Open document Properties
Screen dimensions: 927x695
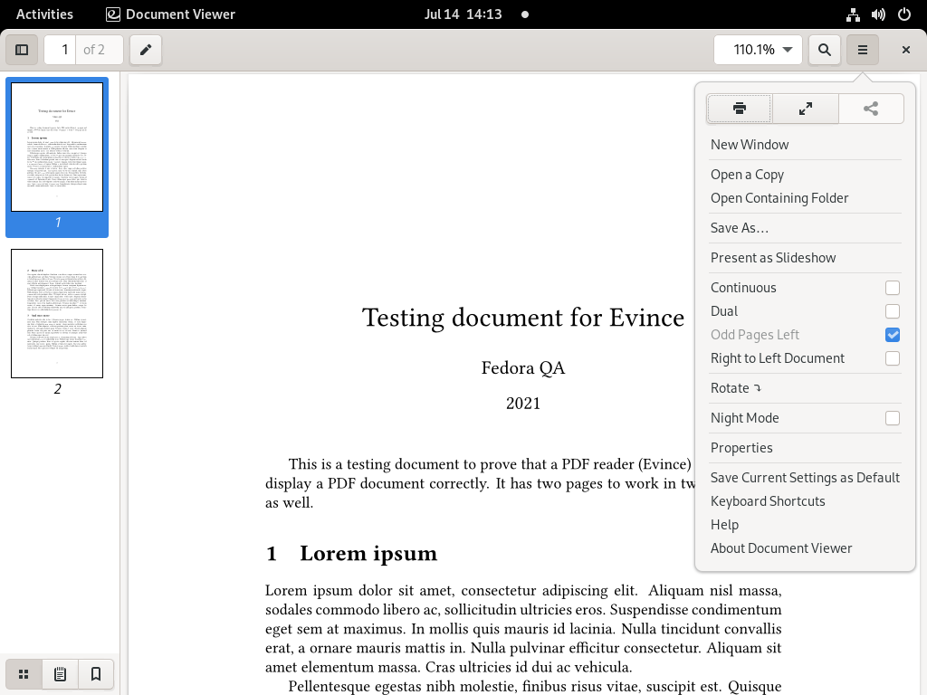tap(805, 448)
